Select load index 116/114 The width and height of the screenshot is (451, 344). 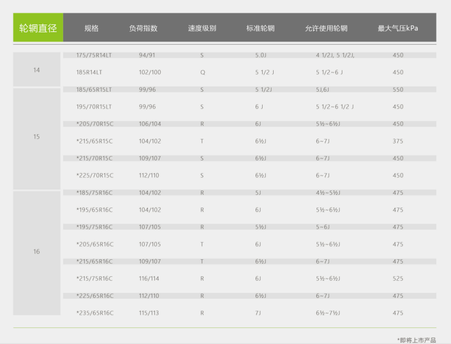click(x=149, y=278)
